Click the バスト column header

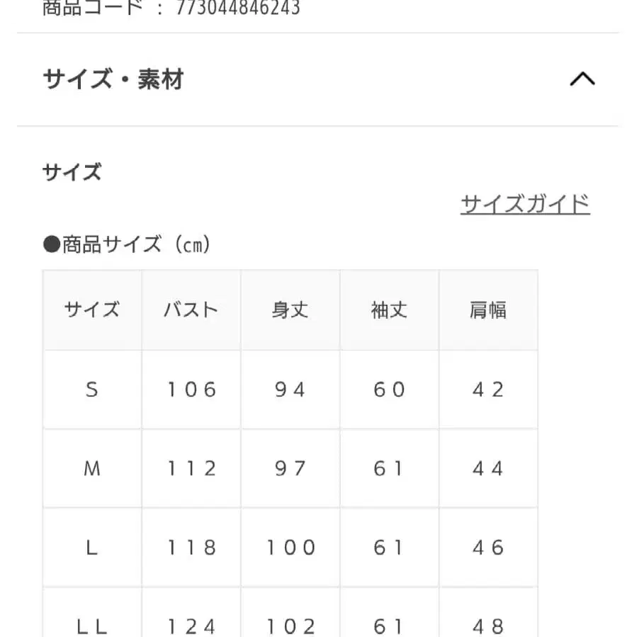click(x=191, y=310)
